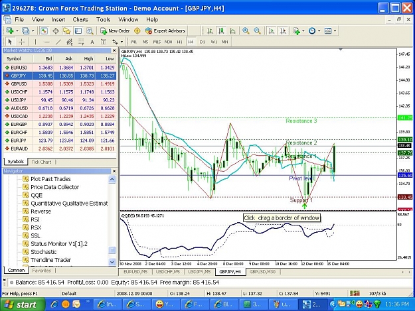Switch timeframe to H1
Screen dimensions: 415x311
180,42
